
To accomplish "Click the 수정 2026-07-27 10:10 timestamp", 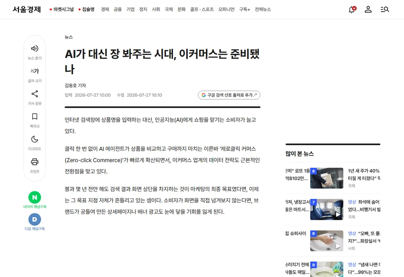I will 139,95.
